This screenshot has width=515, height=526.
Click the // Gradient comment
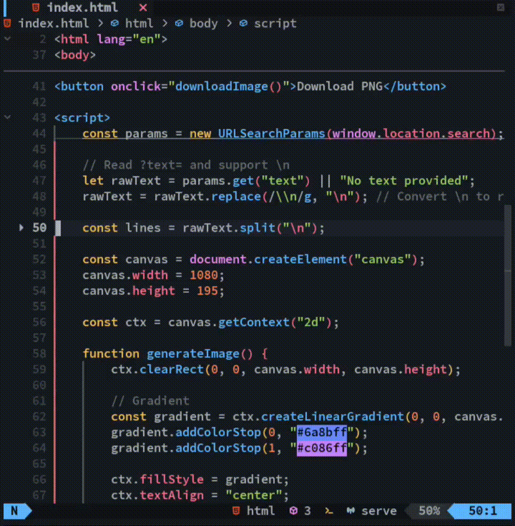pyautogui.click(x=150, y=401)
